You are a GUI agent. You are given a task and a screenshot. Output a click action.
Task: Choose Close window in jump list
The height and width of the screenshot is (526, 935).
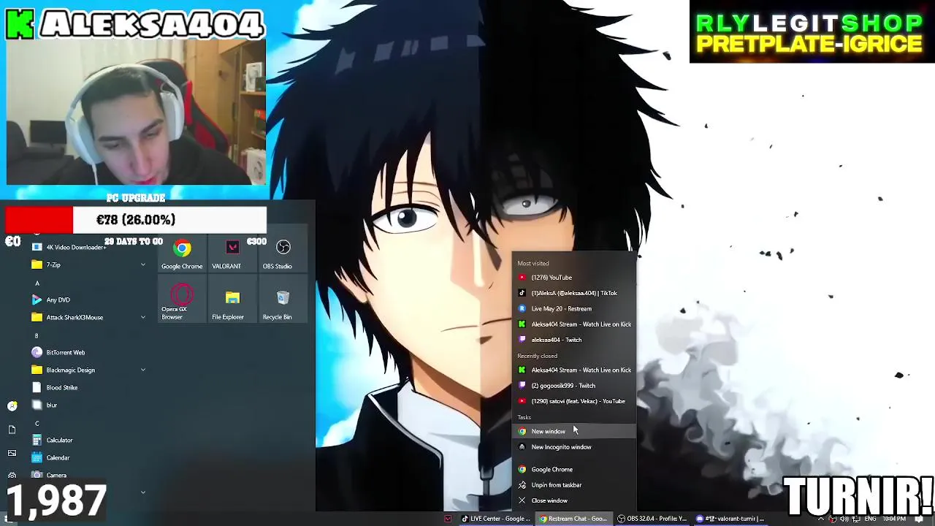574,500
